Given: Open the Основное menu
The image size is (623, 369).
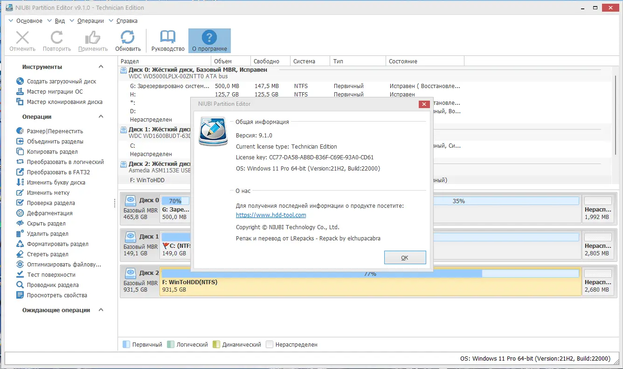Looking at the screenshot, I should (x=28, y=20).
